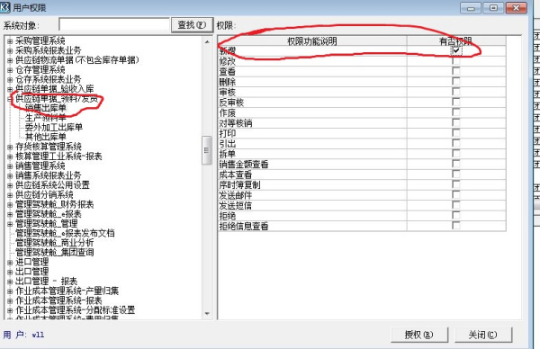Expand 供应链物流单据(不包含库存单据) node

10,60
